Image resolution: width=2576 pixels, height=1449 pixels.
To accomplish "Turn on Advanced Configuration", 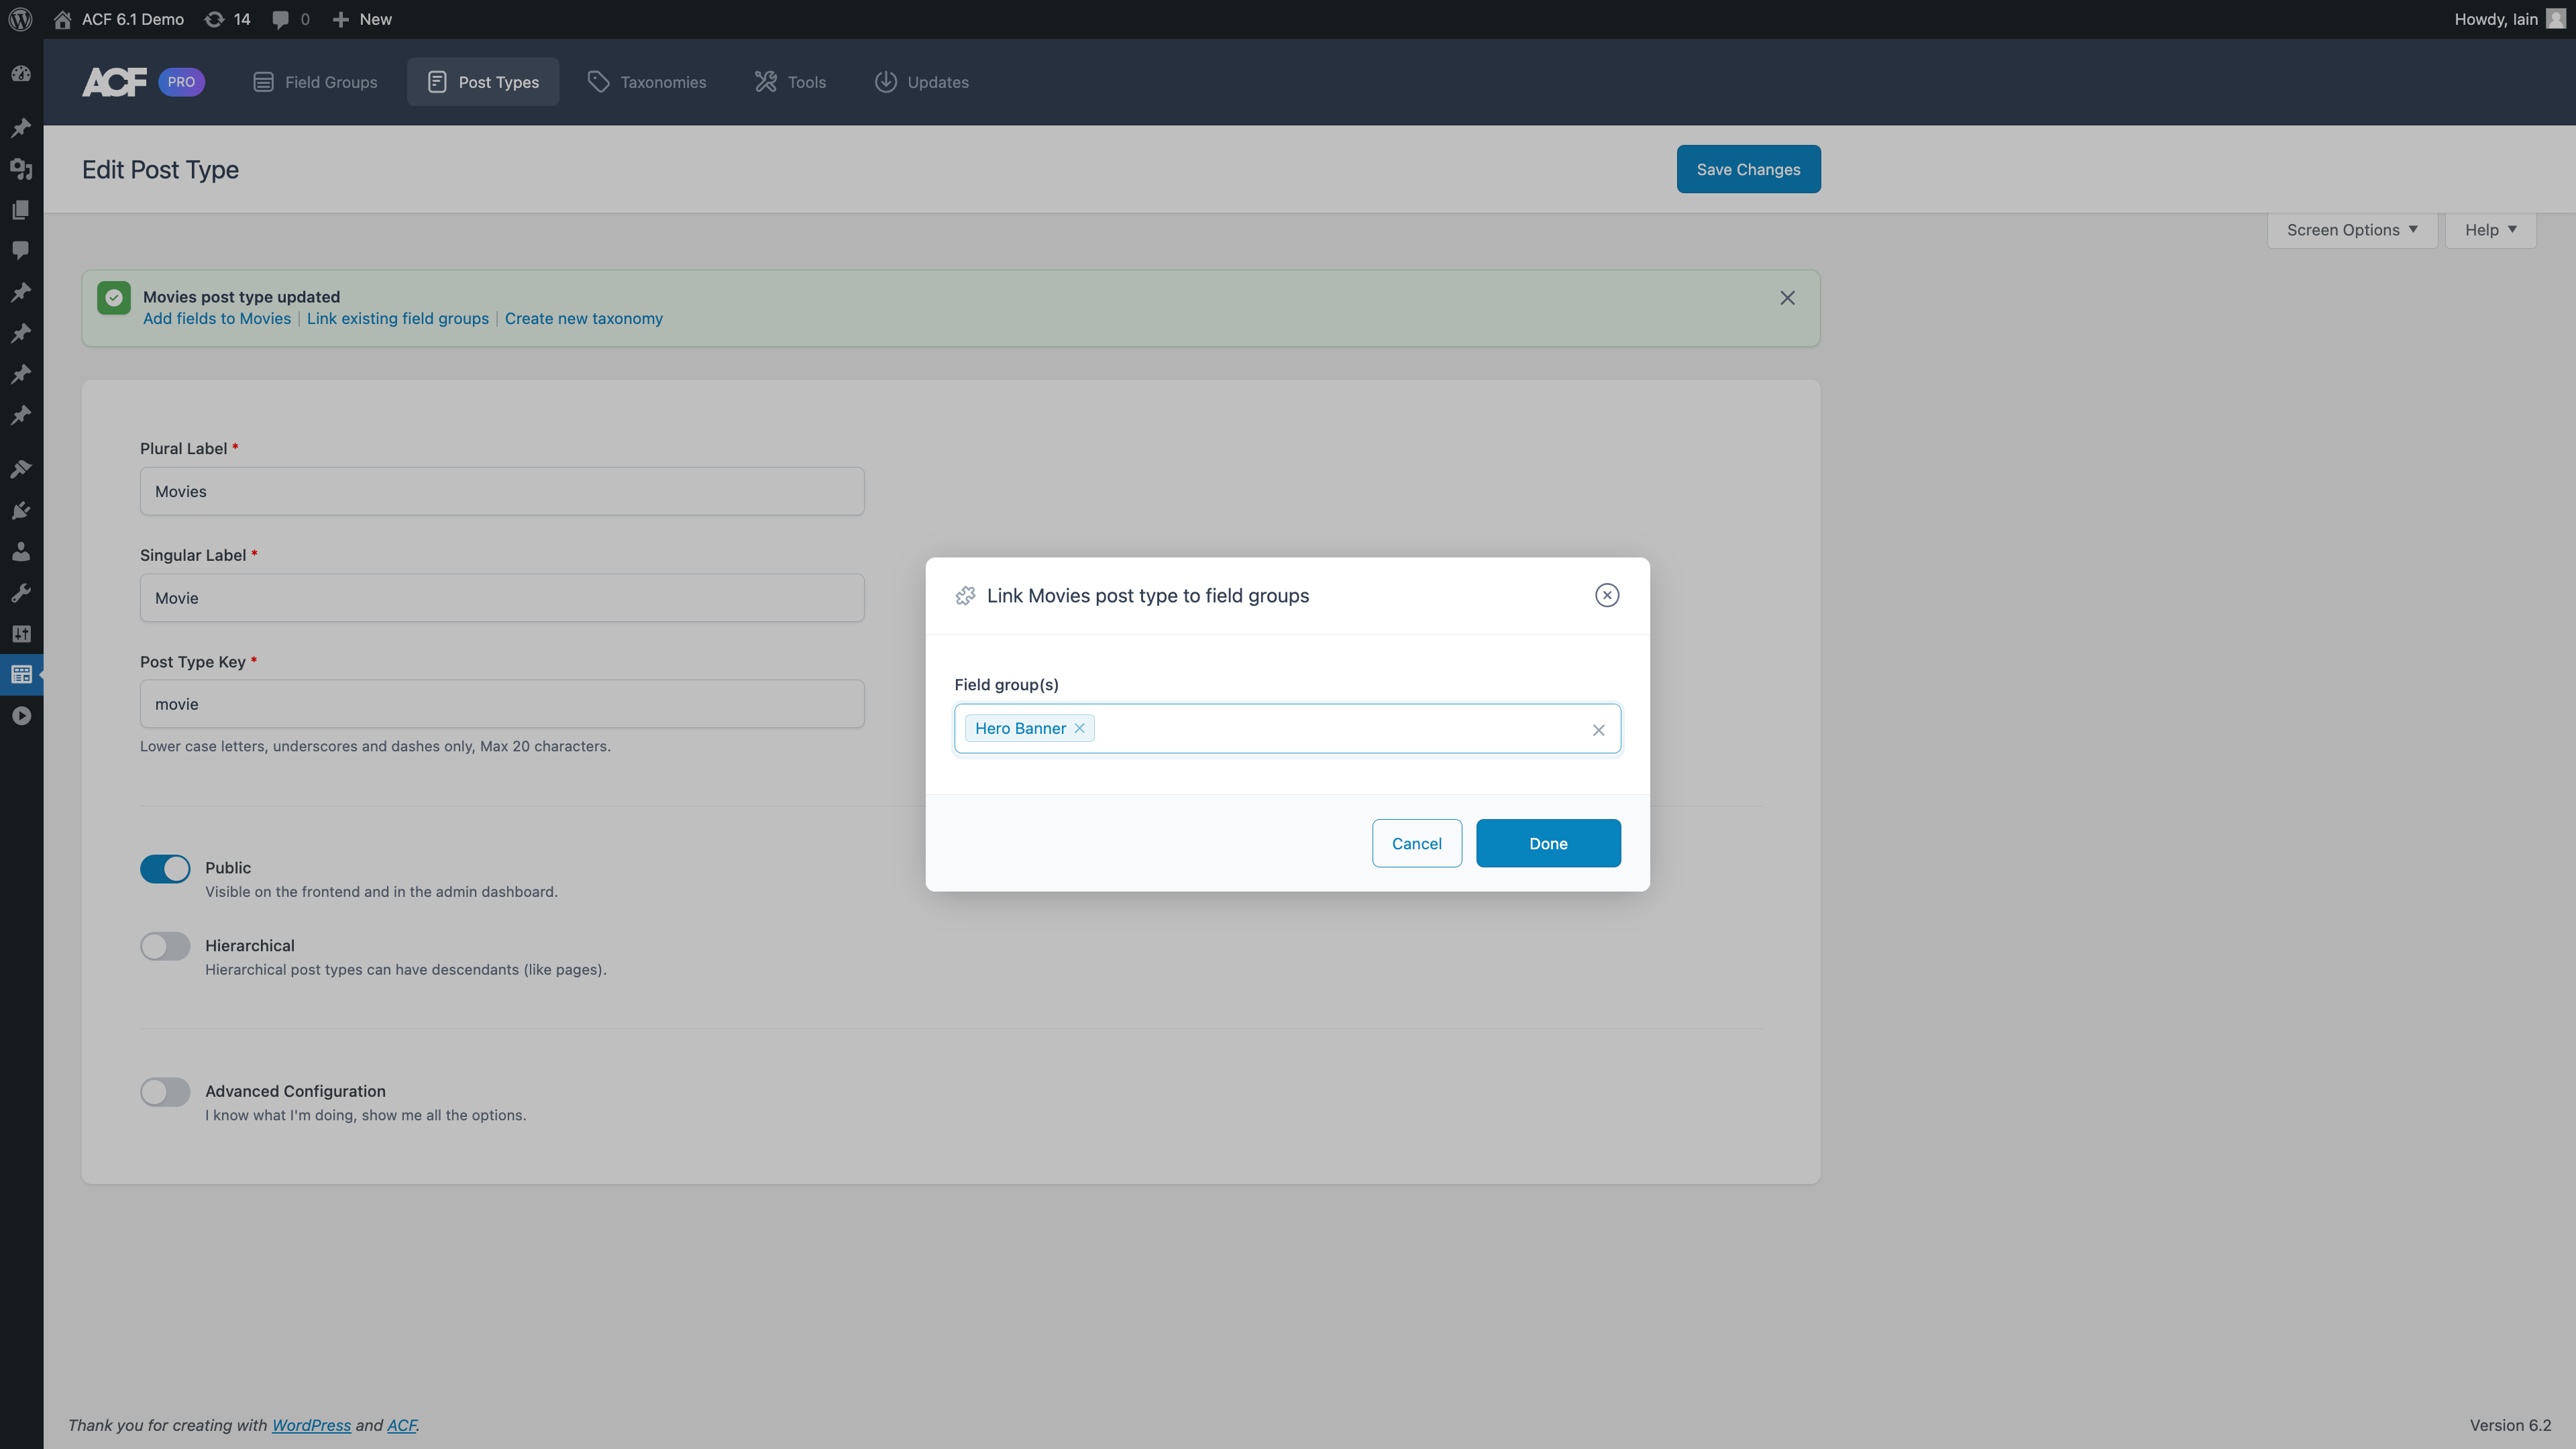I will point(165,1091).
